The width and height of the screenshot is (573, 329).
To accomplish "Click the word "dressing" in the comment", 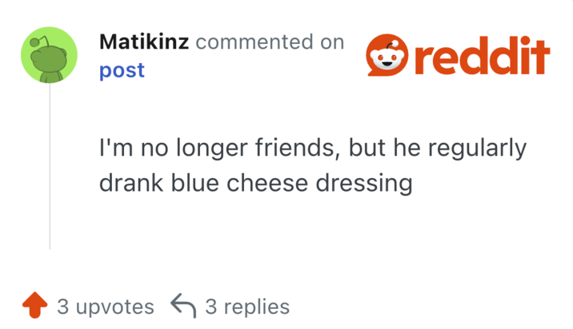I will click(366, 184).
